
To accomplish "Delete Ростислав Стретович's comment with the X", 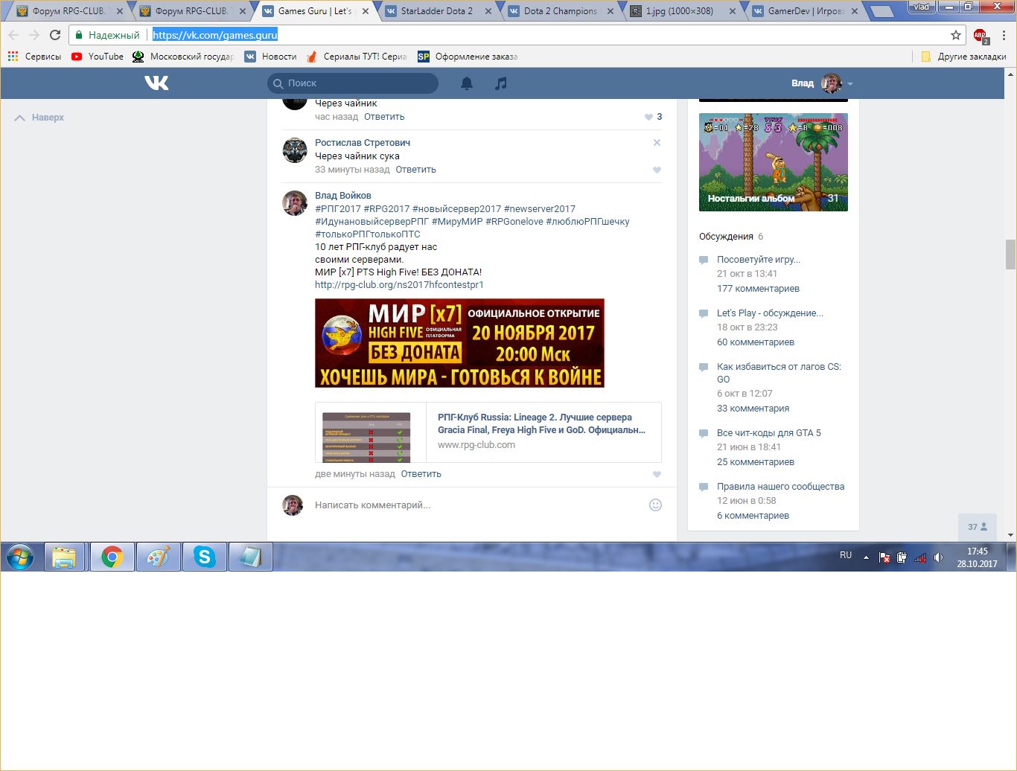I will pos(657,142).
